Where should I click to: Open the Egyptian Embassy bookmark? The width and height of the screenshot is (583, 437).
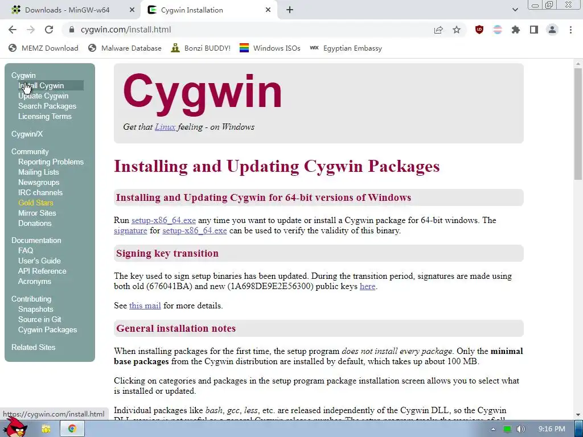coord(346,48)
